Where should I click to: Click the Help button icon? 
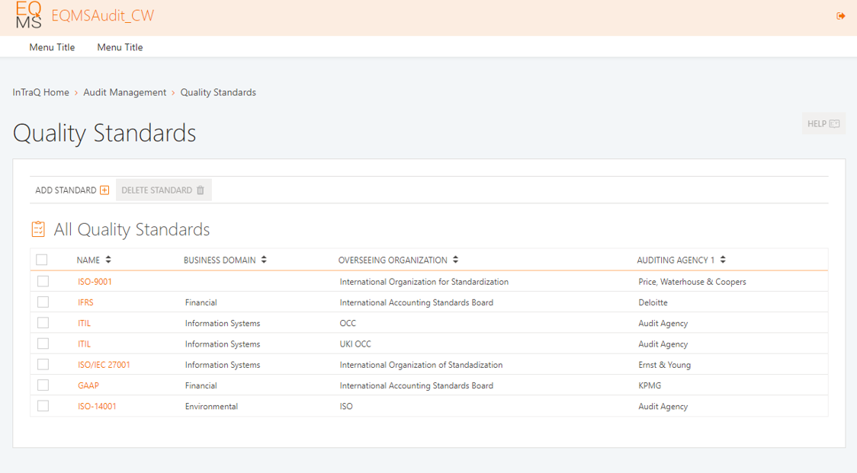coord(834,123)
